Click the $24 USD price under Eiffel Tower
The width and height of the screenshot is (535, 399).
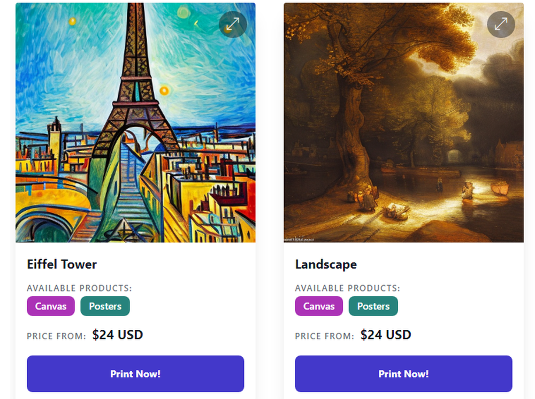click(118, 335)
